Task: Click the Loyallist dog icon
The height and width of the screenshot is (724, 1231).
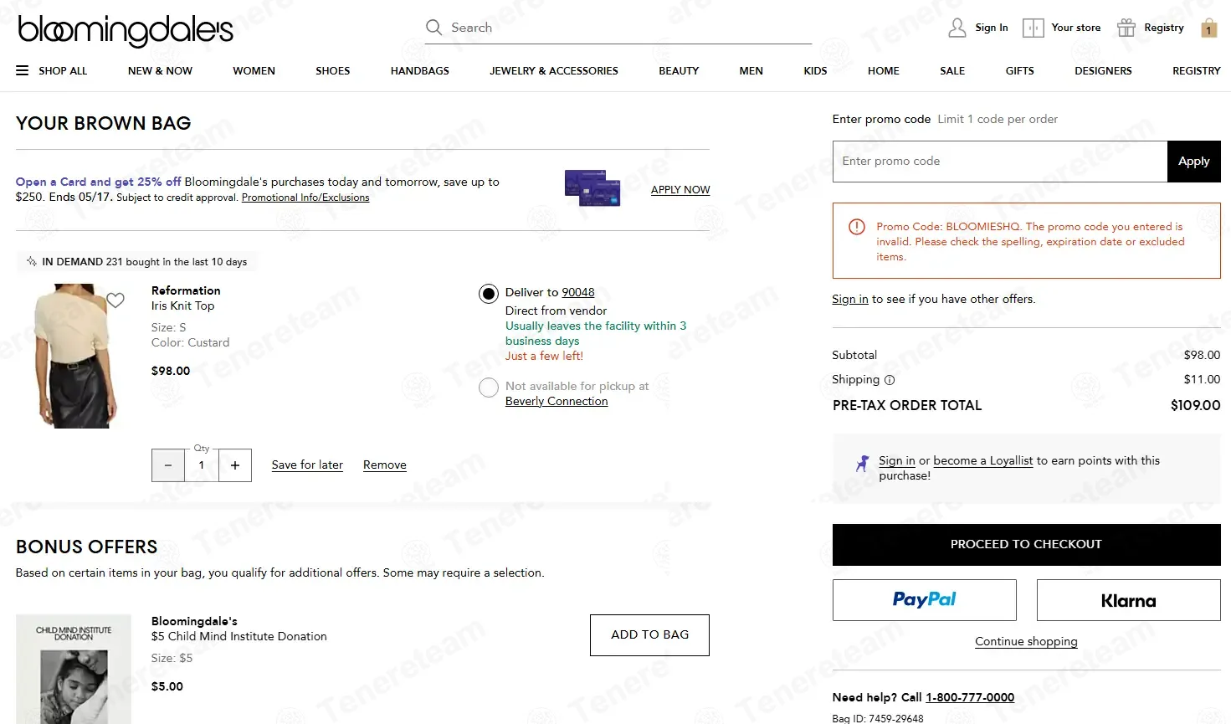Action: click(x=862, y=463)
